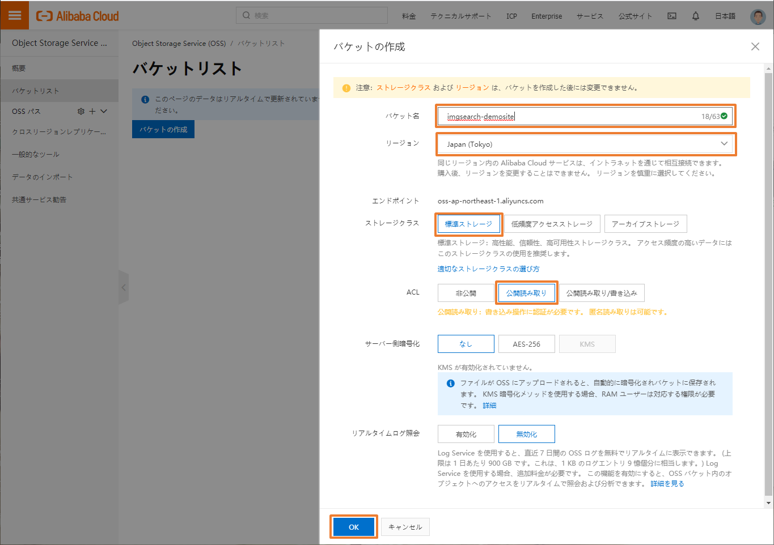Set ACL to 非公開

pyautogui.click(x=466, y=293)
